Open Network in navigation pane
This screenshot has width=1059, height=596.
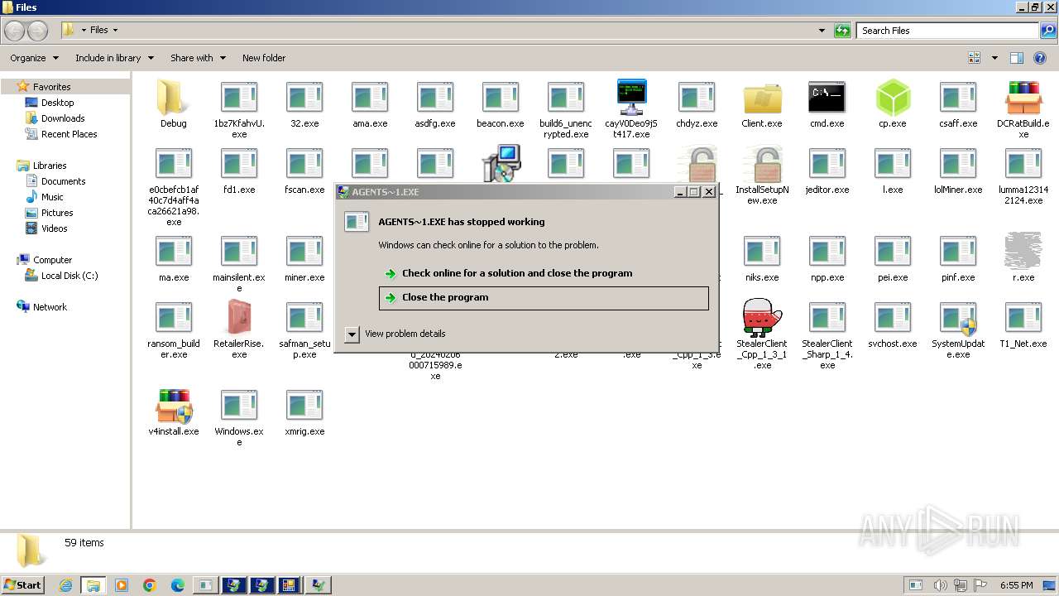point(50,307)
